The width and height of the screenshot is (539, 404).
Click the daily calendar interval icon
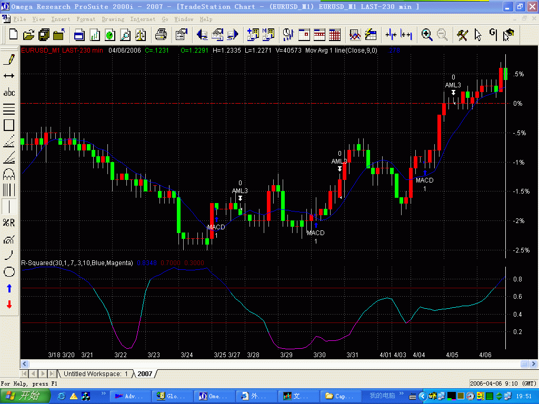pos(304,34)
